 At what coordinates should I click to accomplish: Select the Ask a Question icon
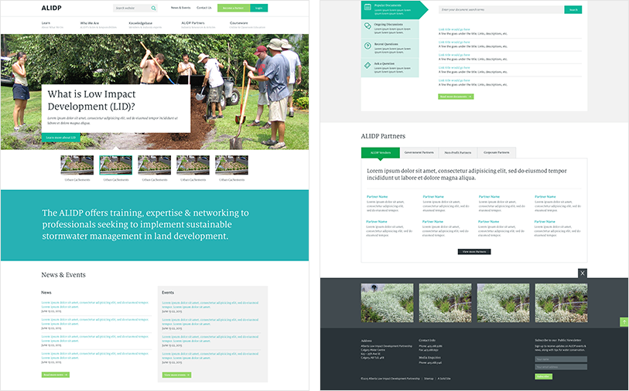pos(367,64)
